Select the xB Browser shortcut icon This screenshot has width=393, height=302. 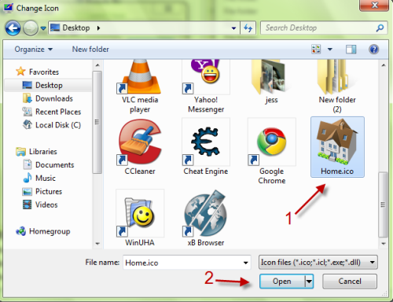[206, 213]
